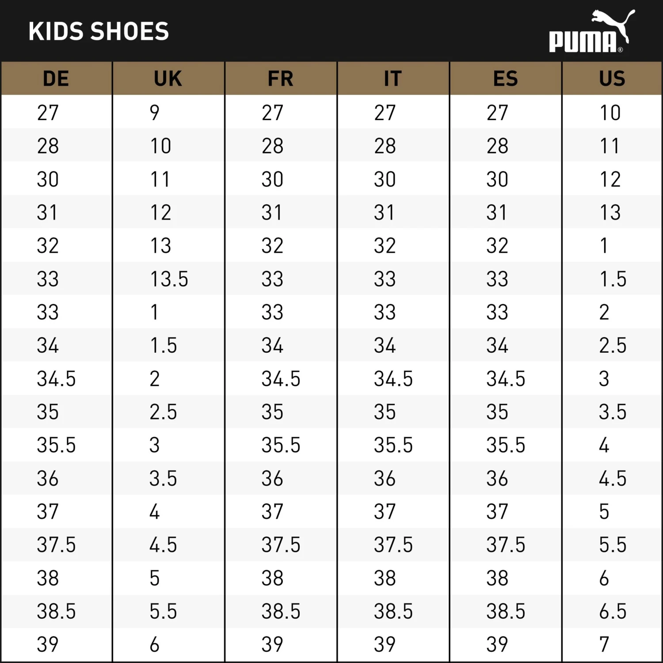Click IT size 37.5 cell

393,545
